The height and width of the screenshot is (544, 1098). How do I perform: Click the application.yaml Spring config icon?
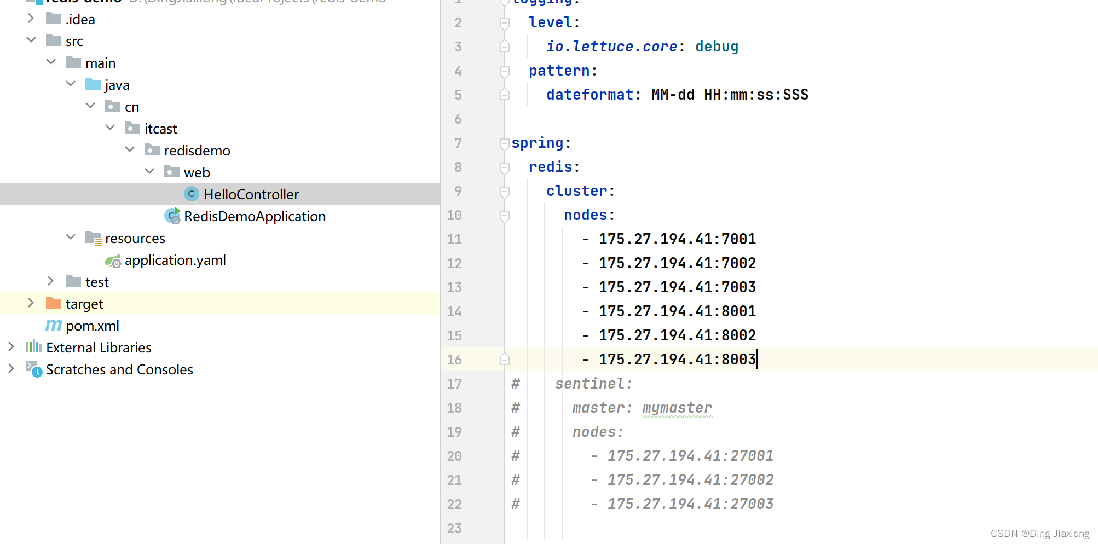113,261
